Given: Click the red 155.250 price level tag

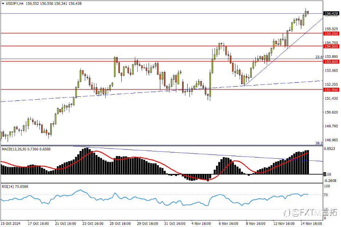Looking at the screenshot, I should (x=331, y=34).
